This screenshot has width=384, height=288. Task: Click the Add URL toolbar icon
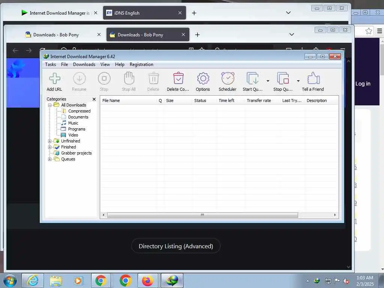click(54, 79)
